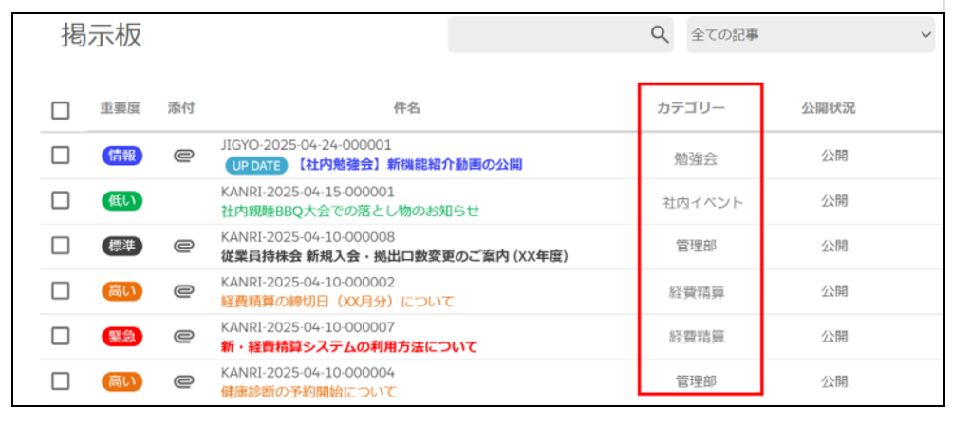Open the 全ての記事 filter dropdown
Screen dimensions: 970x425
pyautogui.click(x=811, y=35)
